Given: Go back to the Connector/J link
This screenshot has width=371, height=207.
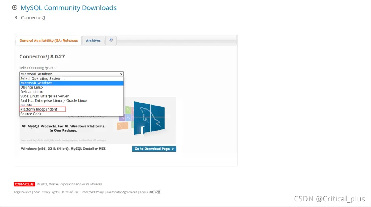Looking at the screenshot, I should (x=33, y=17).
